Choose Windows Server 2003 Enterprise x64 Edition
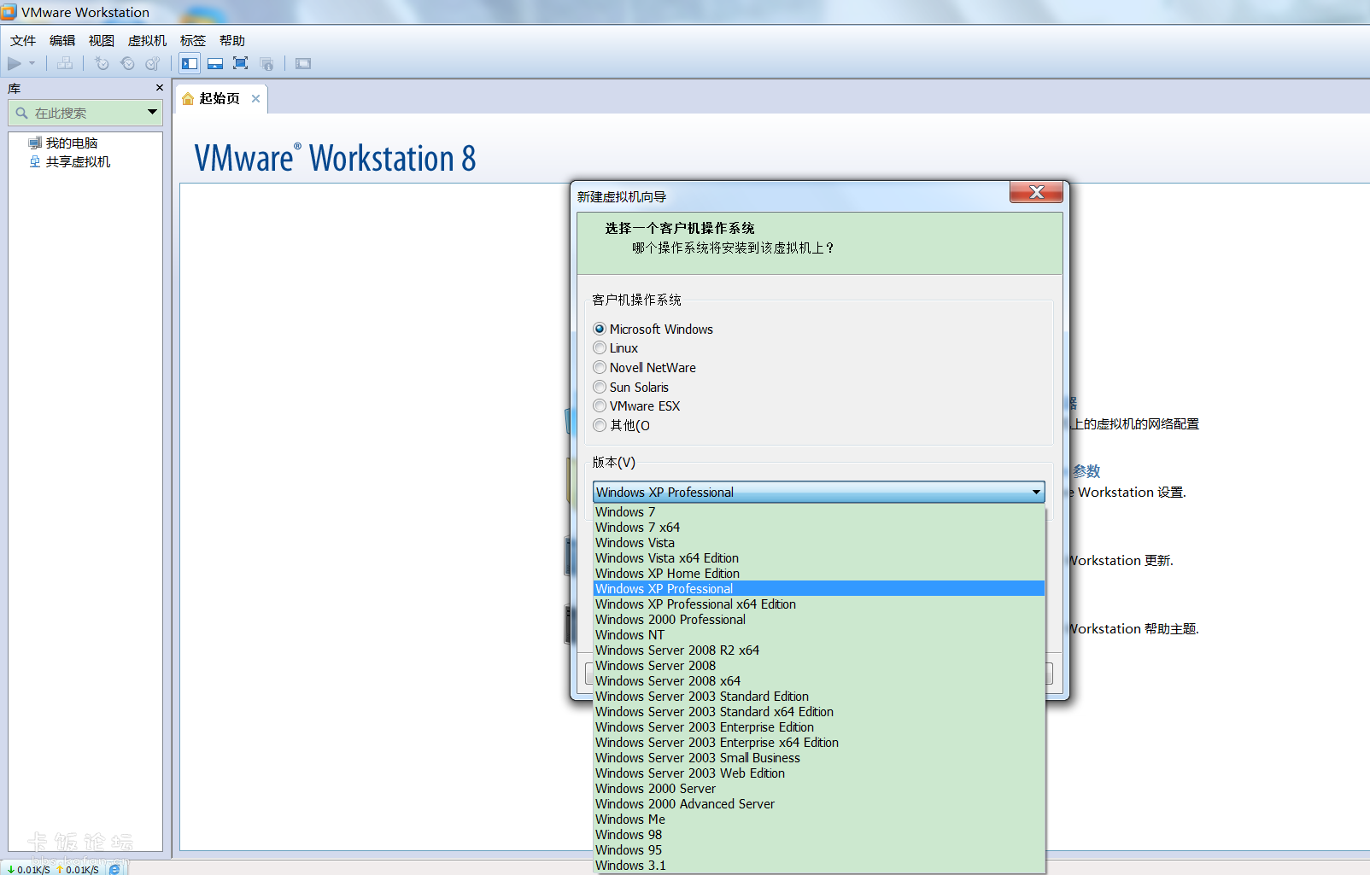This screenshot has height=875, width=1370. click(x=819, y=743)
